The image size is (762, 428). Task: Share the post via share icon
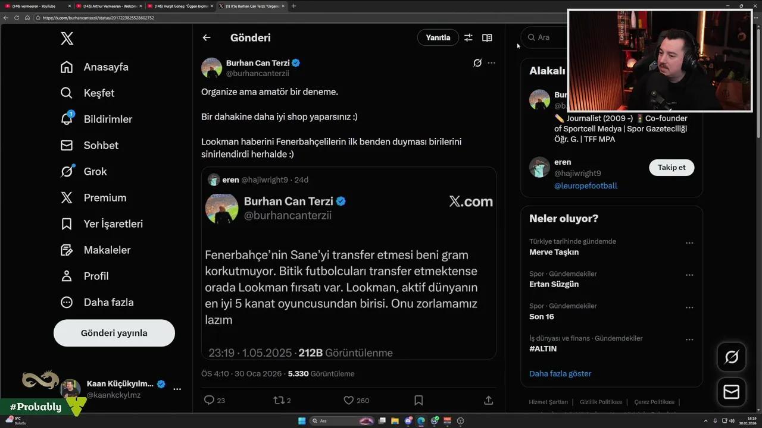(488, 401)
